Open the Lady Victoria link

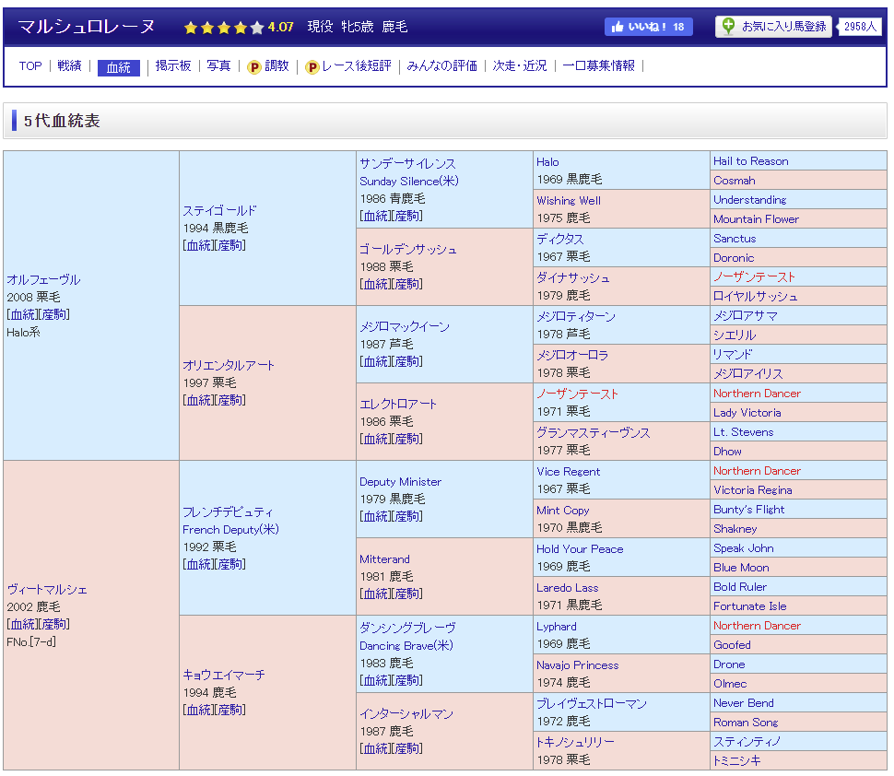click(x=747, y=413)
